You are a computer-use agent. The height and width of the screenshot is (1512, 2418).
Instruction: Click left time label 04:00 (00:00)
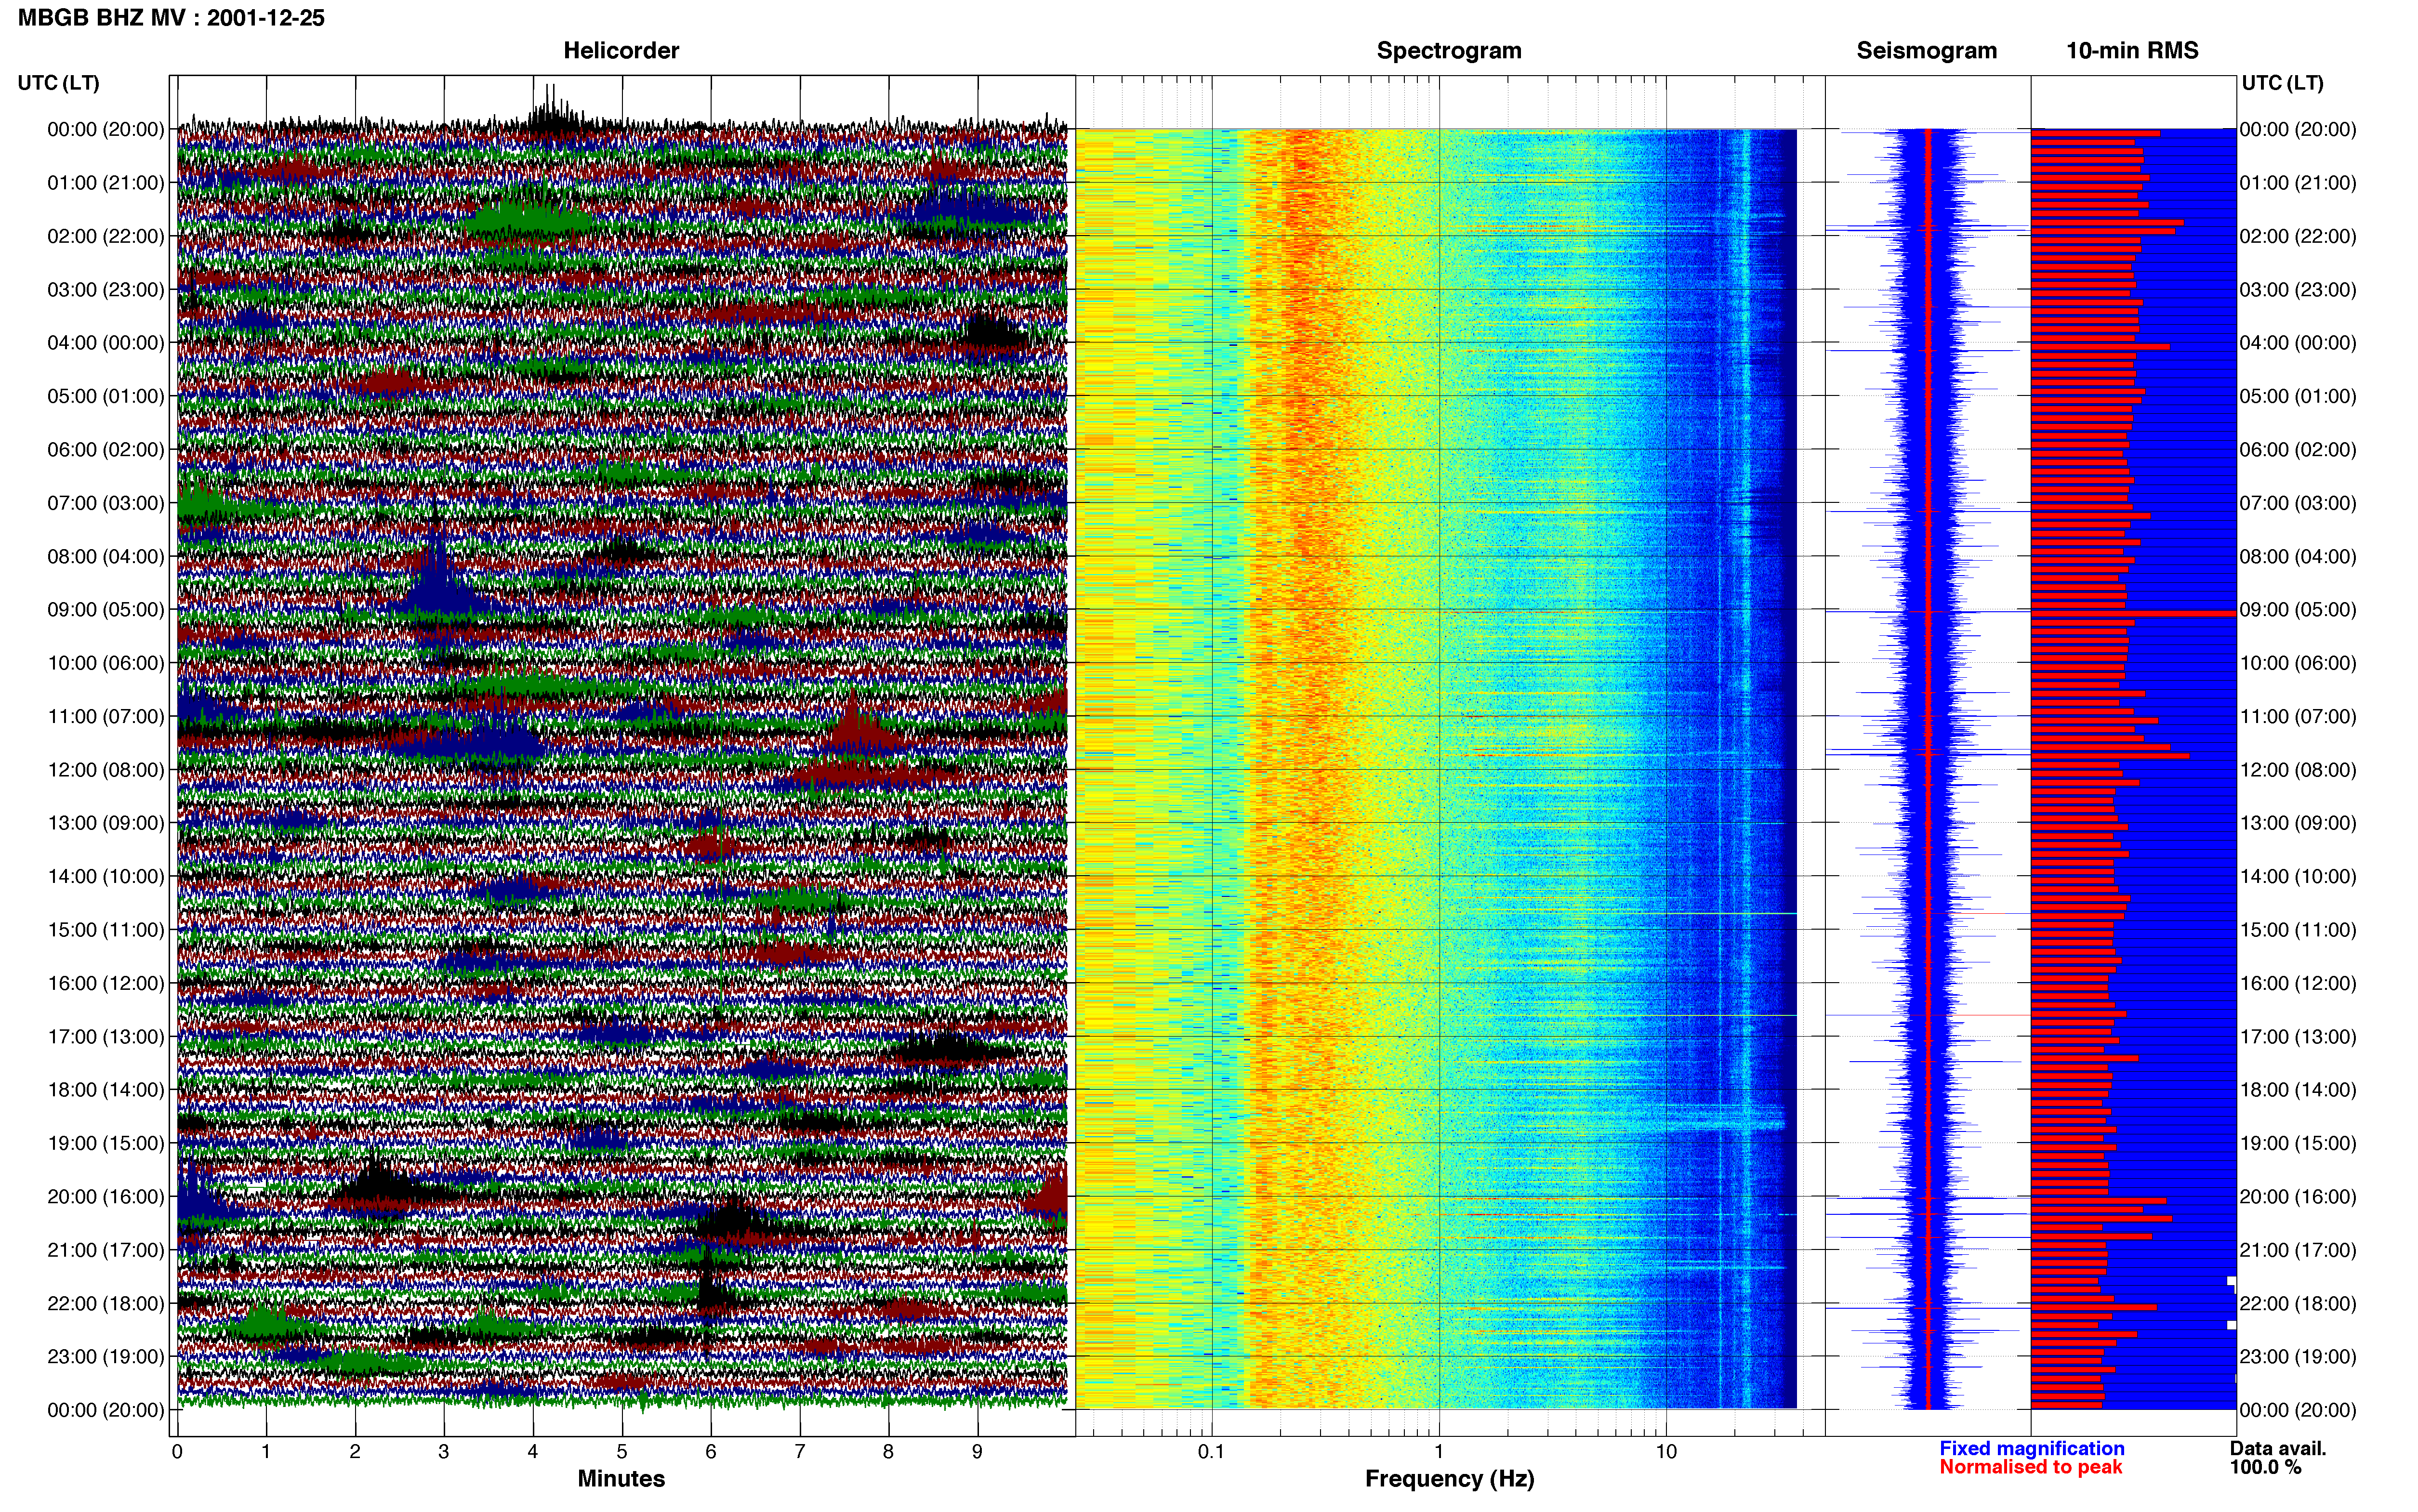click(106, 343)
